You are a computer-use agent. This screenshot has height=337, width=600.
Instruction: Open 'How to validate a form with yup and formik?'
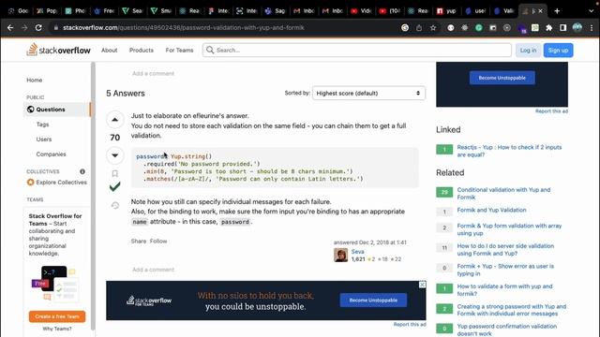(504, 290)
